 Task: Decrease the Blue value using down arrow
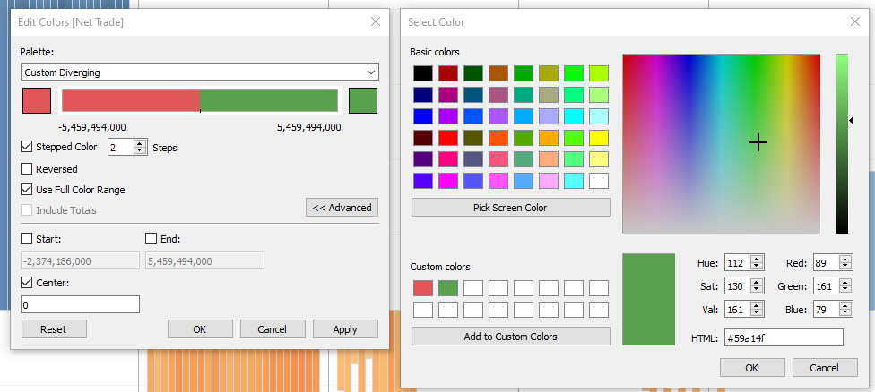point(845,314)
